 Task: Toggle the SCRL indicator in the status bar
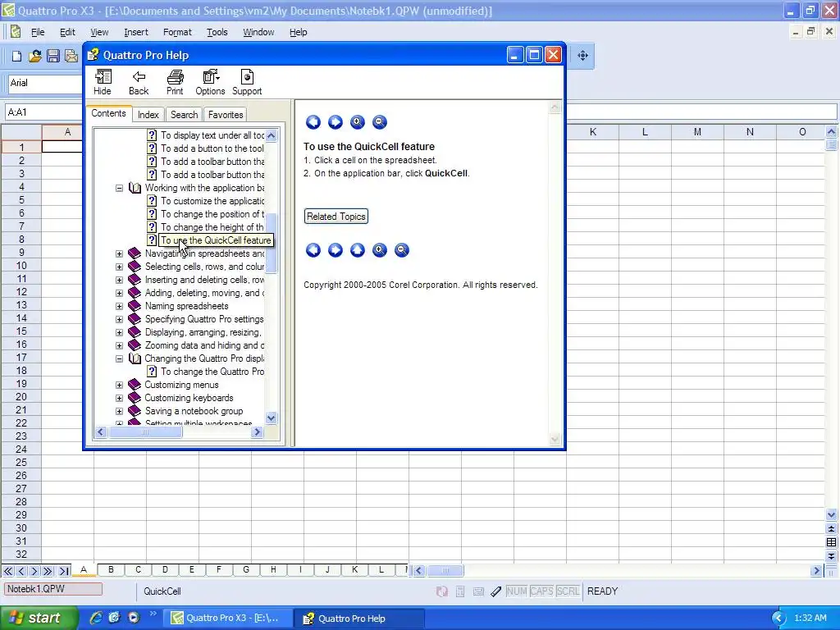pos(568,591)
